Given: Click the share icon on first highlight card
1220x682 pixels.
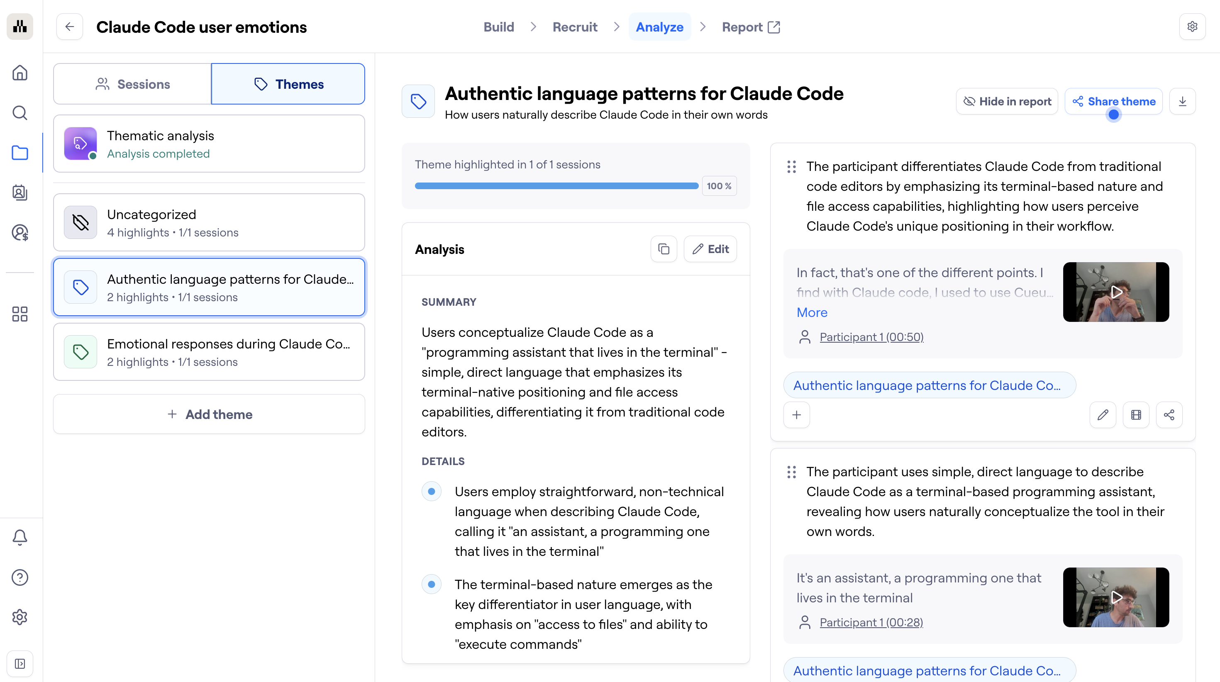Looking at the screenshot, I should coord(1169,415).
